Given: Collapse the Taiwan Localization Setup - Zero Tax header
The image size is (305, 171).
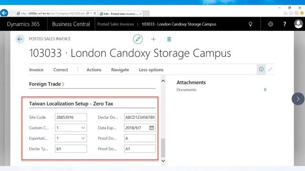Looking at the screenshot, I should click(x=71, y=104).
